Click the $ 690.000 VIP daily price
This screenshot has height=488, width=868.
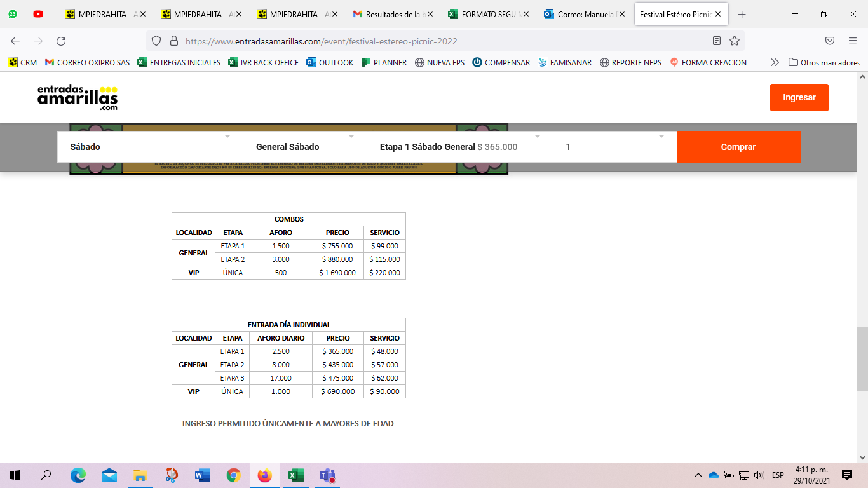tap(338, 391)
